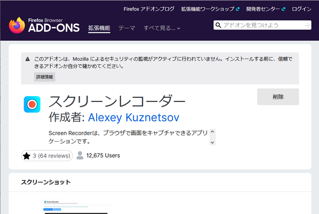Viewport: 319px width, 214px height.
Task: Click external link icon beside 拡張機能ワークショップ
Action: tap(237, 9)
